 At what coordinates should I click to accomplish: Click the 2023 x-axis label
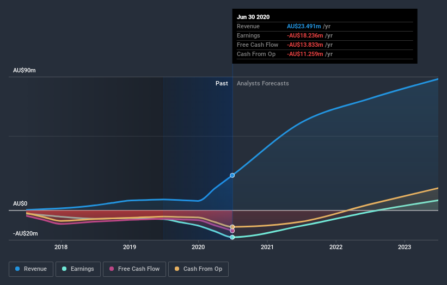tap(405, 247)
